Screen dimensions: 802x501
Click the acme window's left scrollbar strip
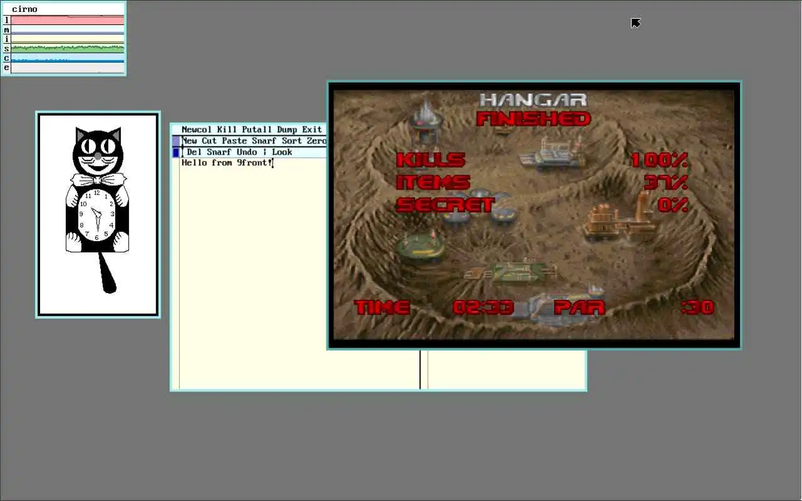coord(176,273)
